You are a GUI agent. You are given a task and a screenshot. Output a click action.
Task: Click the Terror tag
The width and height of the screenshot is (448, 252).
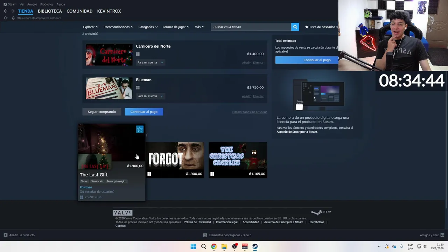[84, 181]
